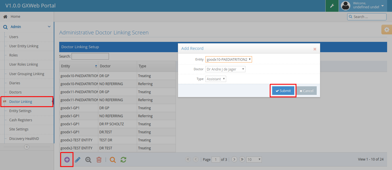Open User Roles Linking menu item
The height and width of the screenshot is (170, 392).
coord(24,65)
